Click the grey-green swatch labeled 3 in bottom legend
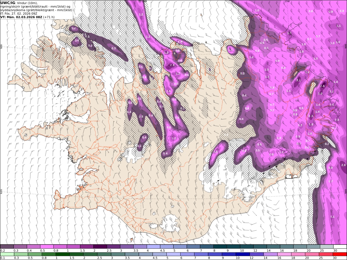Viewport: 347px width, 260px height. tap(118, 254)
